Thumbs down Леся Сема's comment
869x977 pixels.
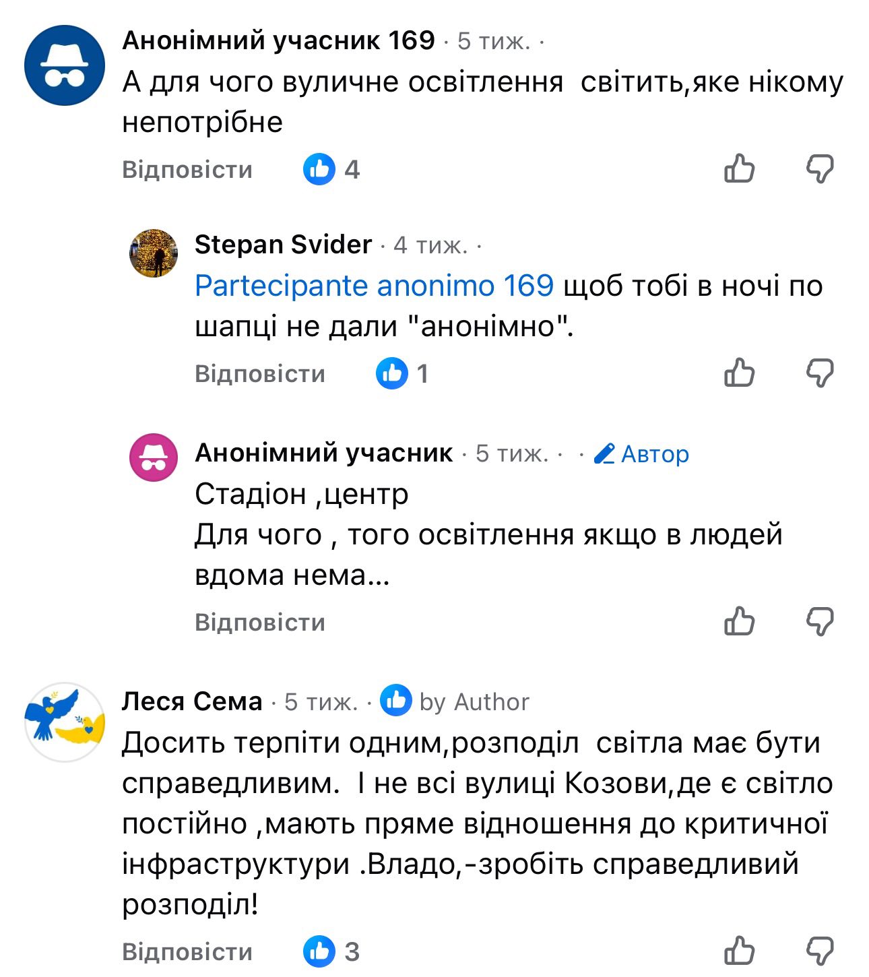tap(820, 951)
